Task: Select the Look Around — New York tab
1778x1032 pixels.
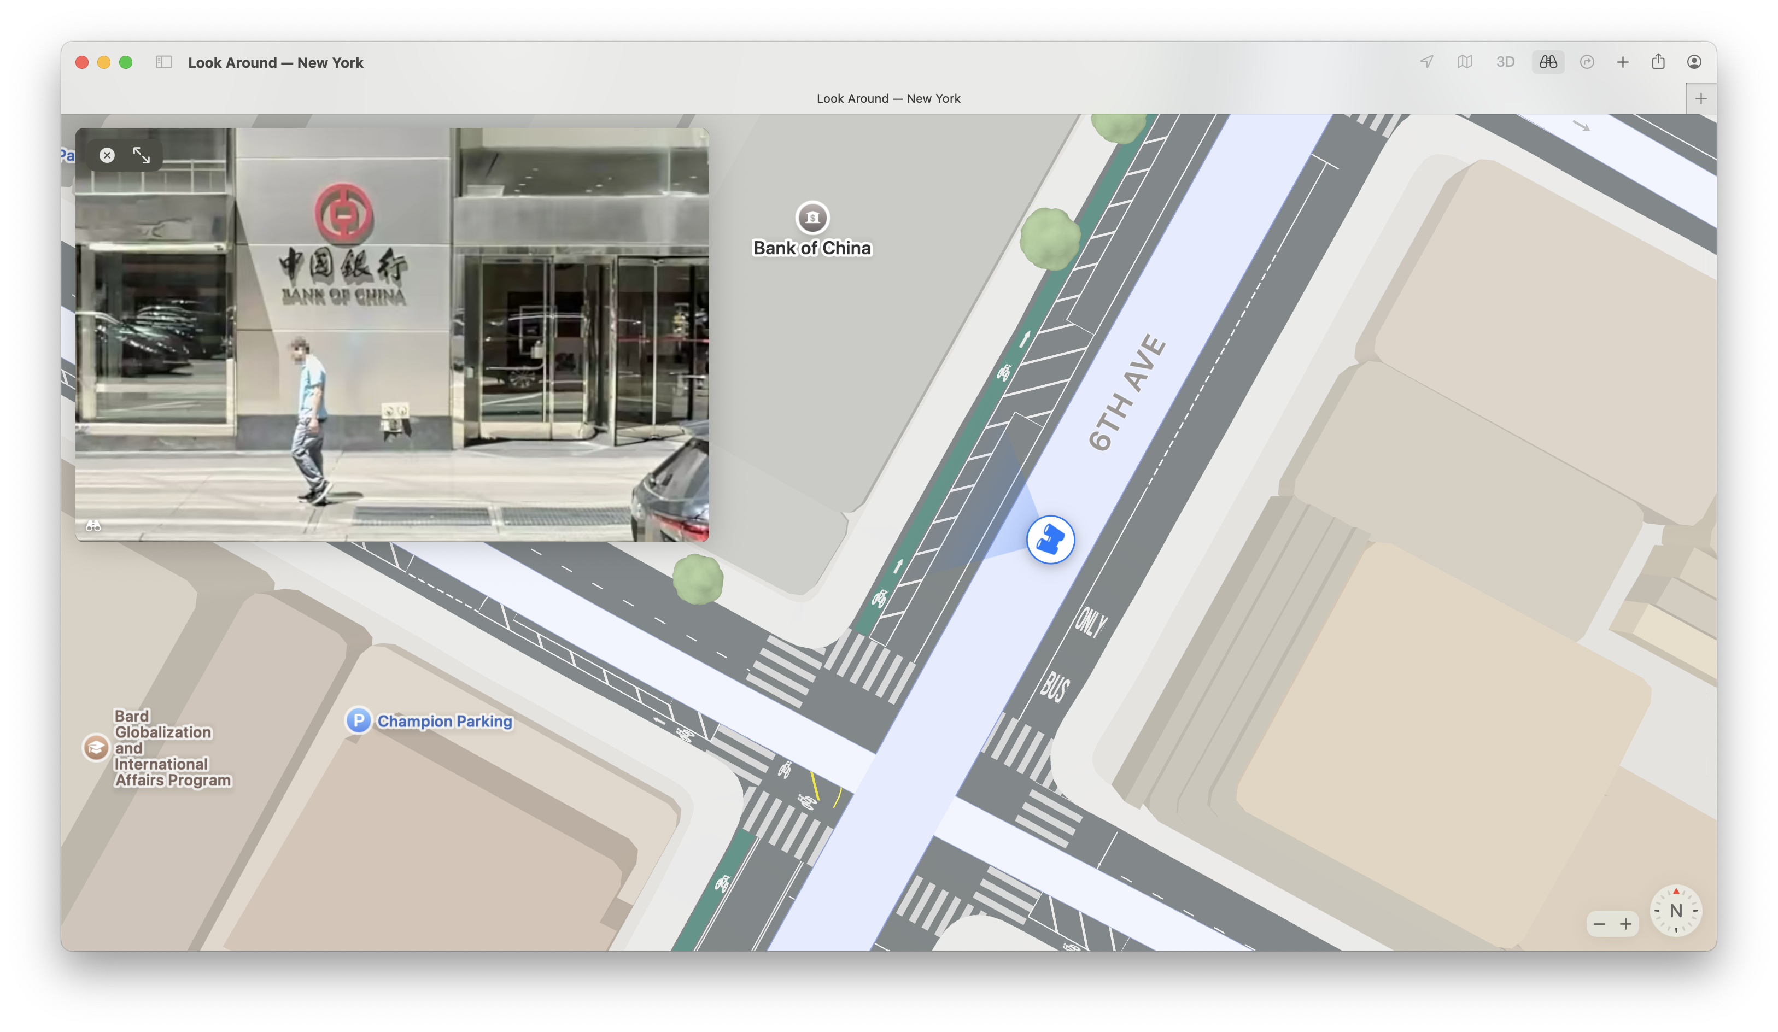Action: (888, 99)
